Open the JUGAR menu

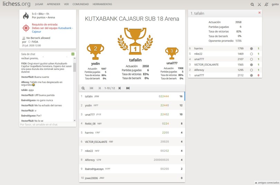coord(39,4)
